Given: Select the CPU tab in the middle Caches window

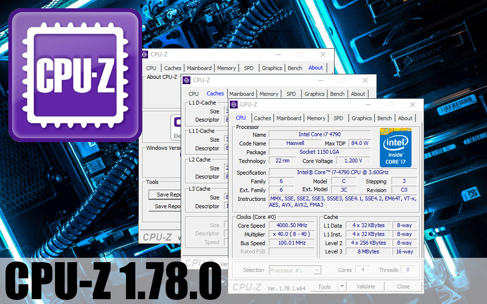Looking at the screenshot, I should click(x=193, y=94).
